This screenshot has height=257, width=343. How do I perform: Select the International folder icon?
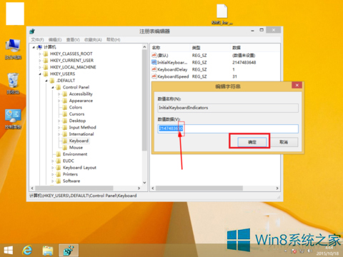click(65, 134)
